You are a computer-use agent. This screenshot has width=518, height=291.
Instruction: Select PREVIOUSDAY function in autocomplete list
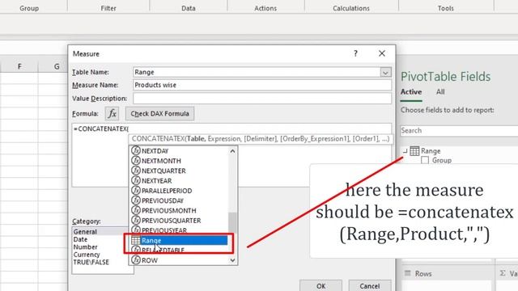point(178,200)
